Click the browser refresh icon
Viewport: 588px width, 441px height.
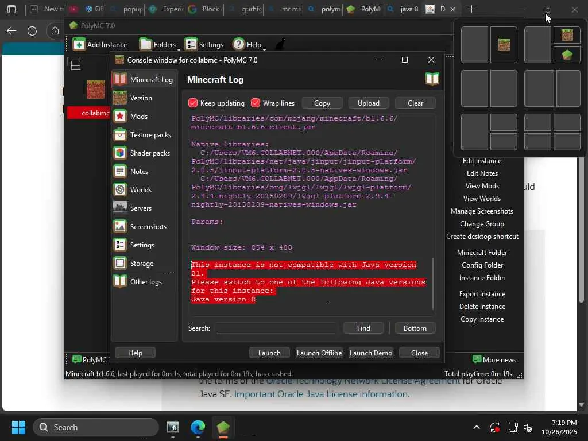(32, 31)
